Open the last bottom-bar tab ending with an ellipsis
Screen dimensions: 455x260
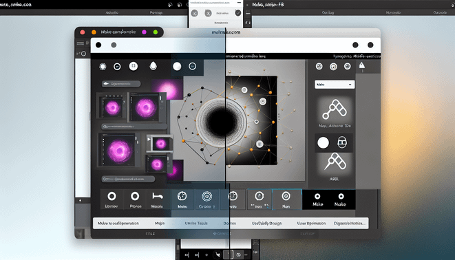(x=350, y=223)
